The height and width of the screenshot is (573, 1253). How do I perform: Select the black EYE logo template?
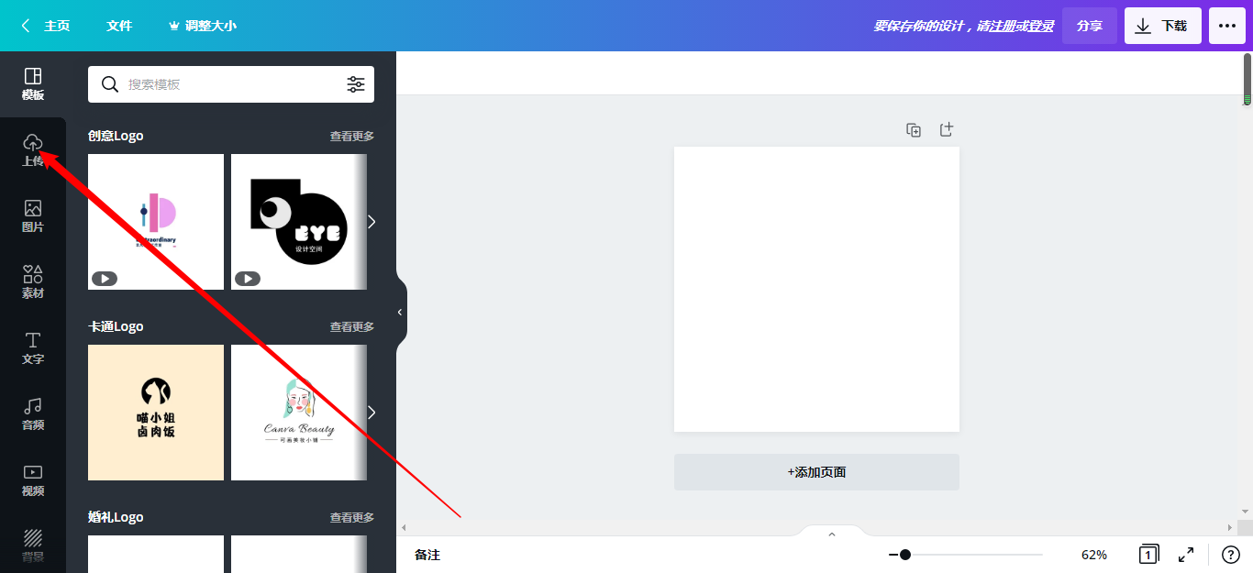pyautogui.click(x=299, y=222)
